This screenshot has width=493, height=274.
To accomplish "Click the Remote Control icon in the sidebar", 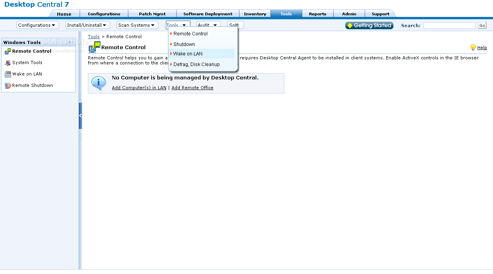I will coord(8,51).
